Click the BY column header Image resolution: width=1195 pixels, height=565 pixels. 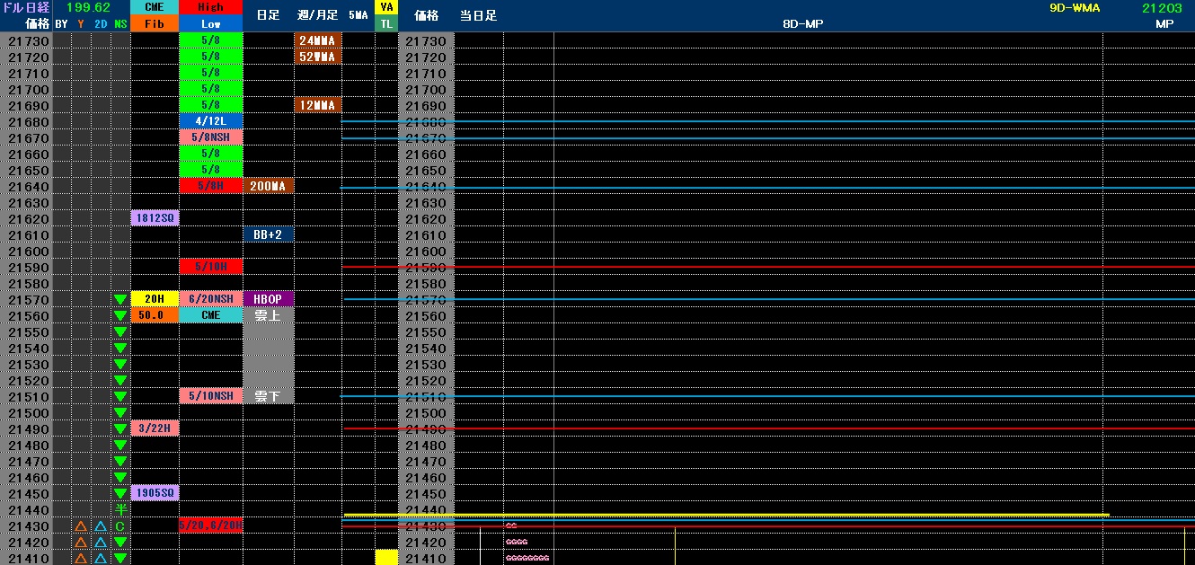pos(61,23)
